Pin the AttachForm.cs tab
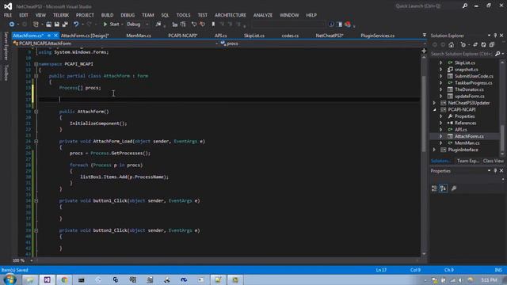This screenshot has width=507, height=285. tap(49, 36)
